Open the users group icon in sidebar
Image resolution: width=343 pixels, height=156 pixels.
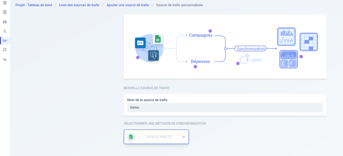[5, 21]
